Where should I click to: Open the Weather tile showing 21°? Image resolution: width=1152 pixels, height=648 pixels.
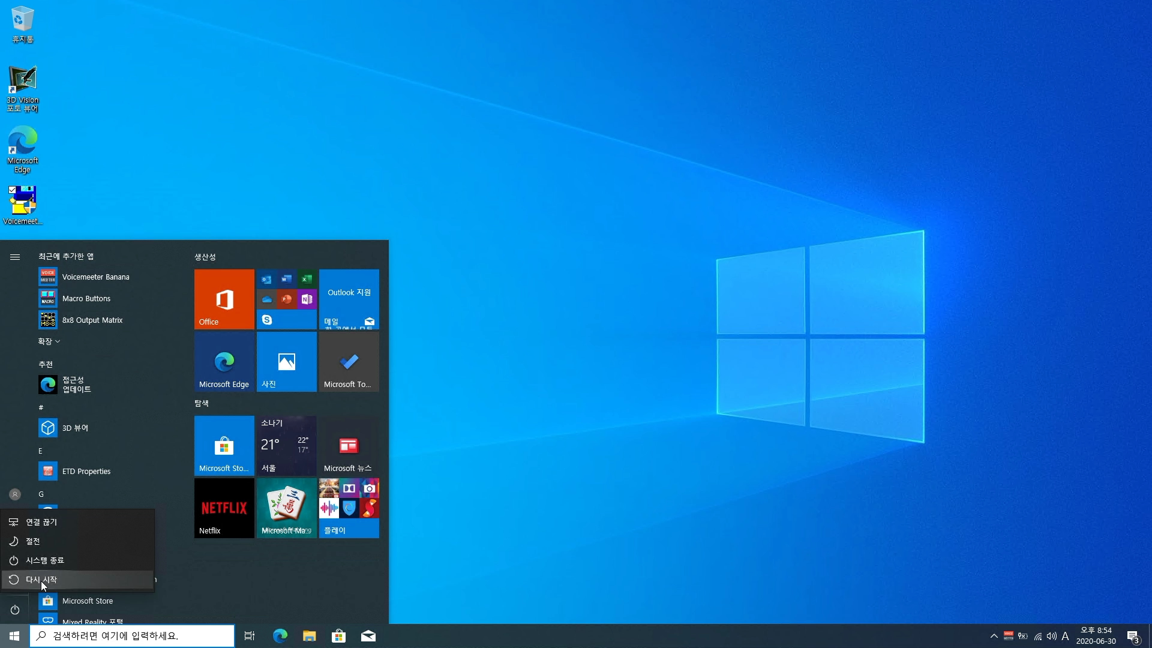pyautogui.click(x=286, y=445)
